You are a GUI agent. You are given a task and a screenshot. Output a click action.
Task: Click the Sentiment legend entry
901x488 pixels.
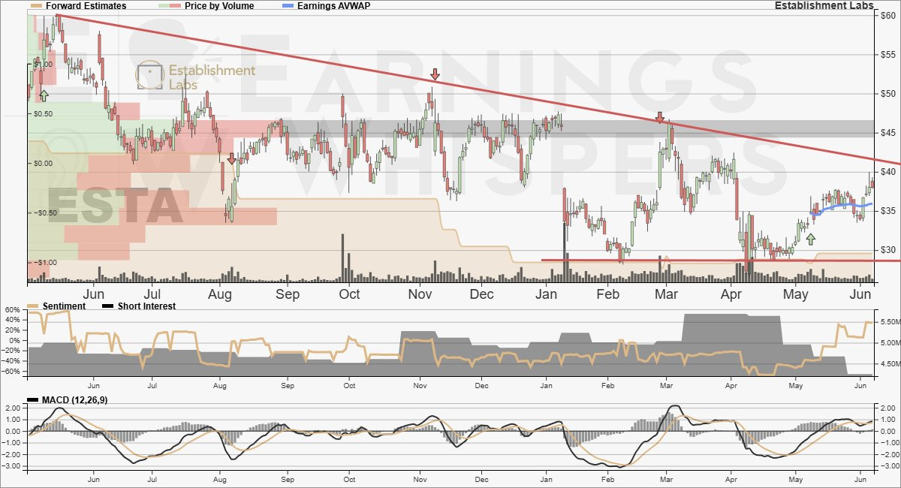[56, 306]
